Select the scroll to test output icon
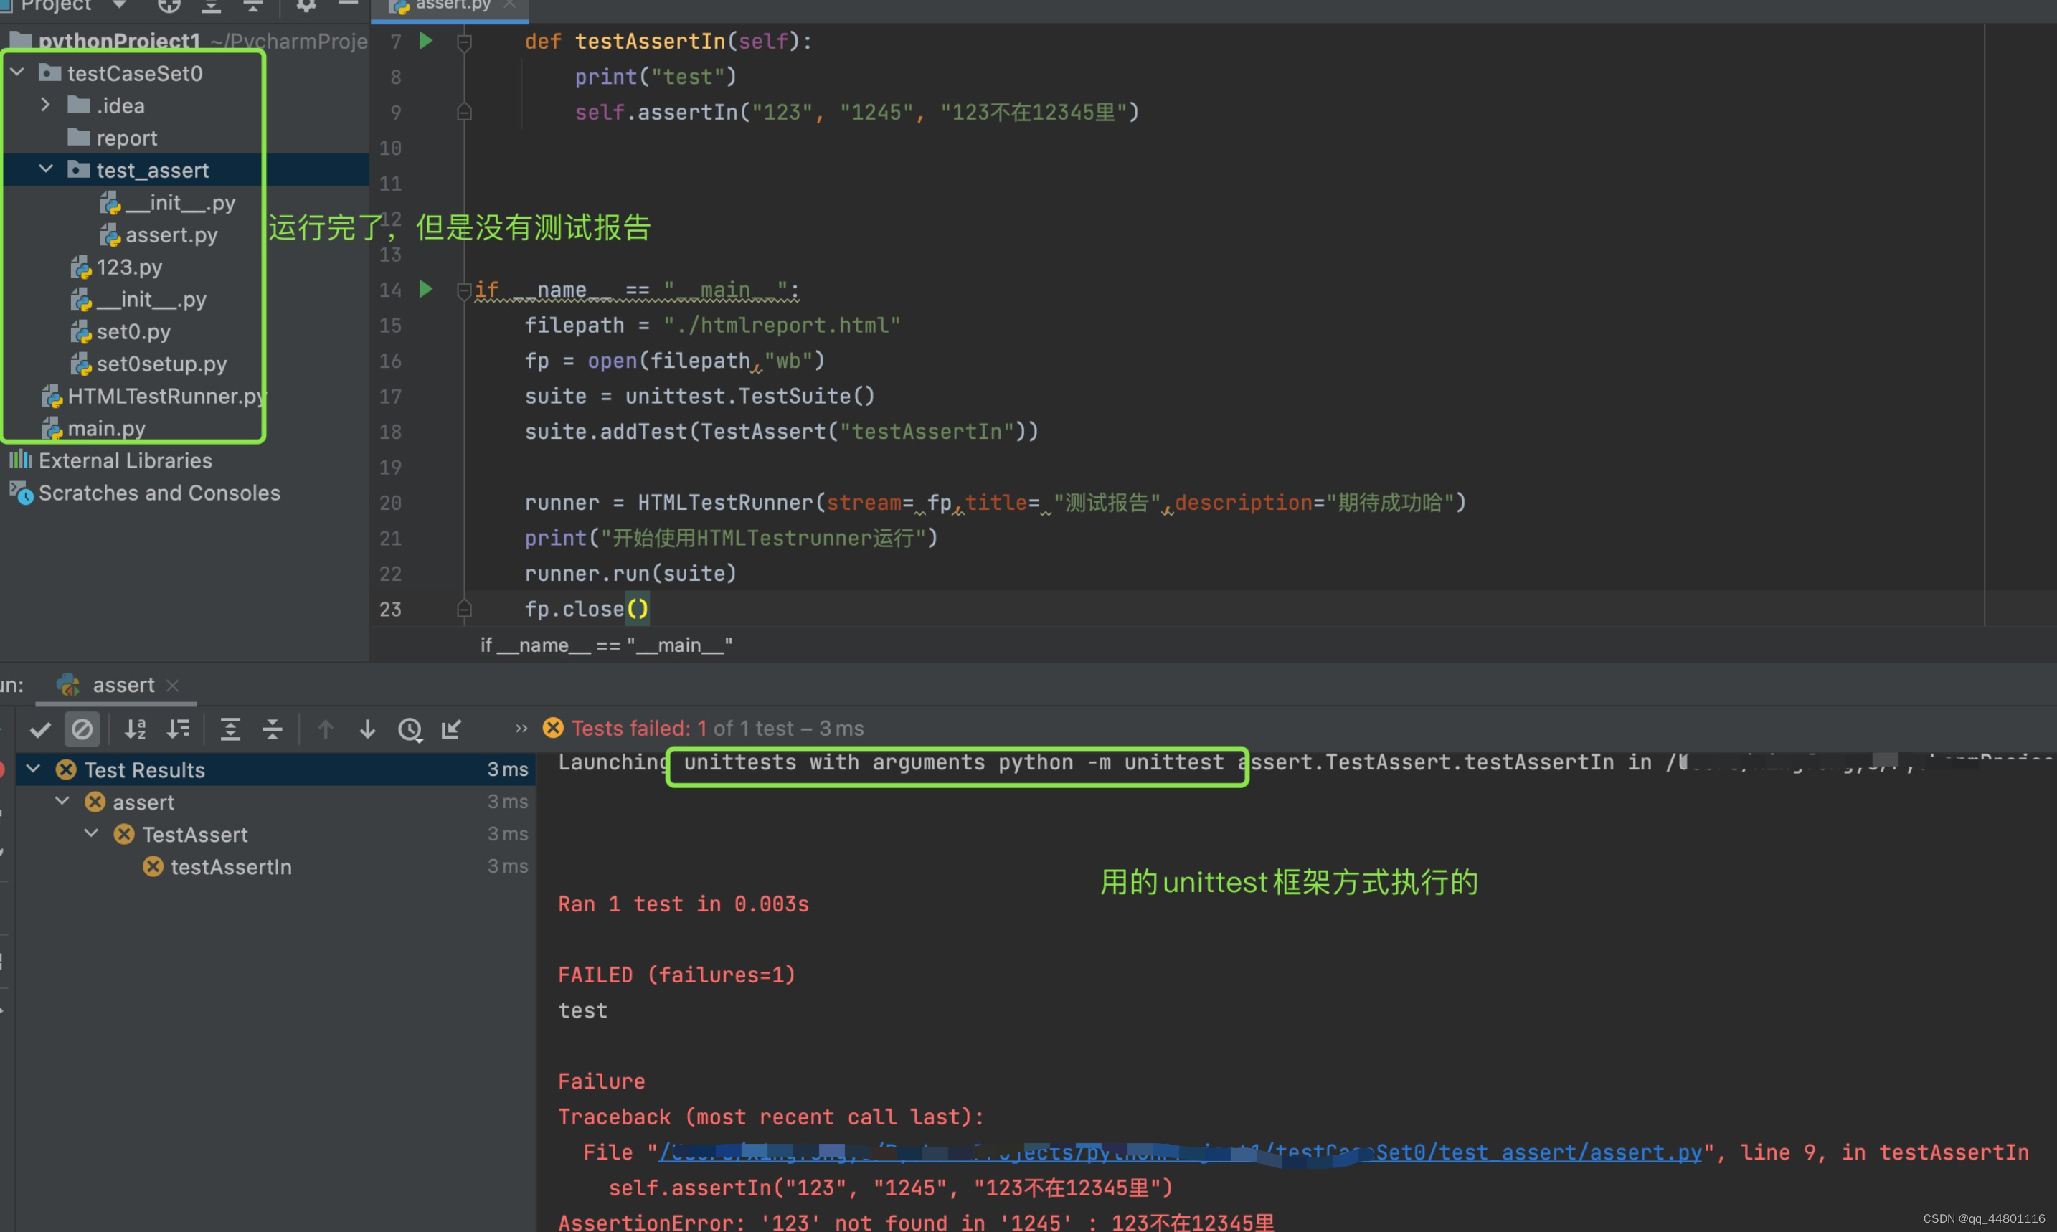This screenshot has width=2057, height=1232. 455,727
